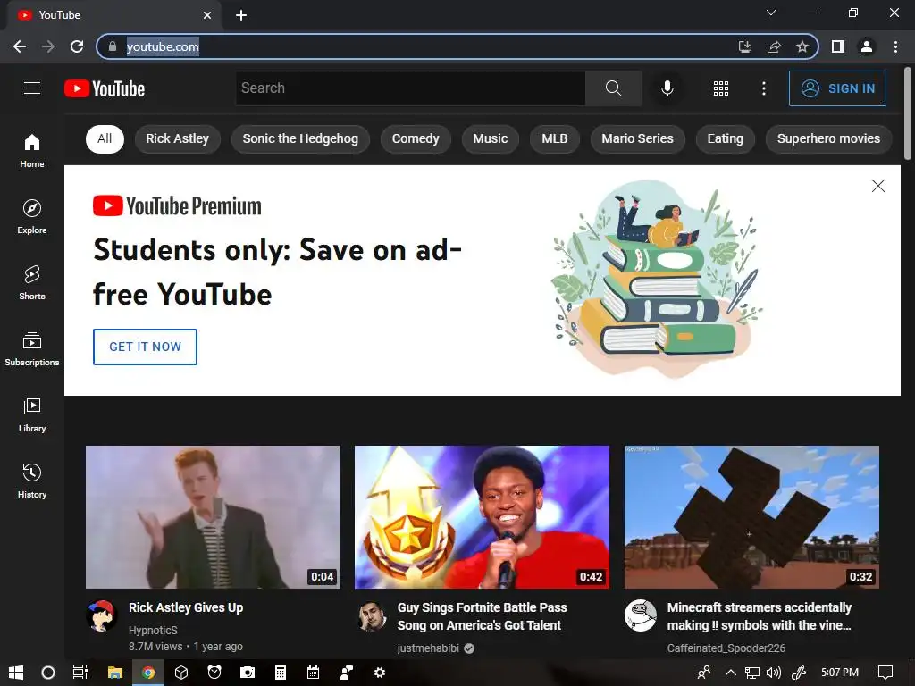Click the justmehabibi channel avatar
This screenshot has height=686, width=915.
(x=371, y=615)
